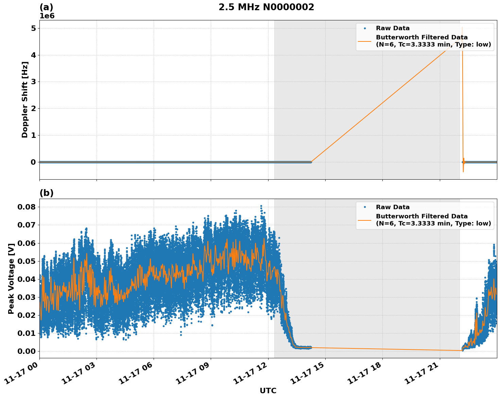500x398 pixels.
Task: Click the orange Butterworth line sample in panel (a) legend
Action: tap(365, 41)
